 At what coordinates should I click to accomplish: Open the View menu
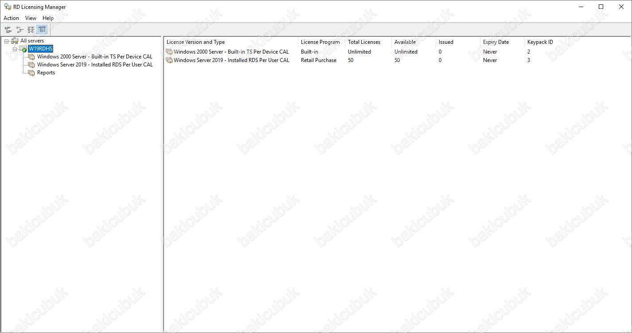pyautogui.click(x=31, y=18)
